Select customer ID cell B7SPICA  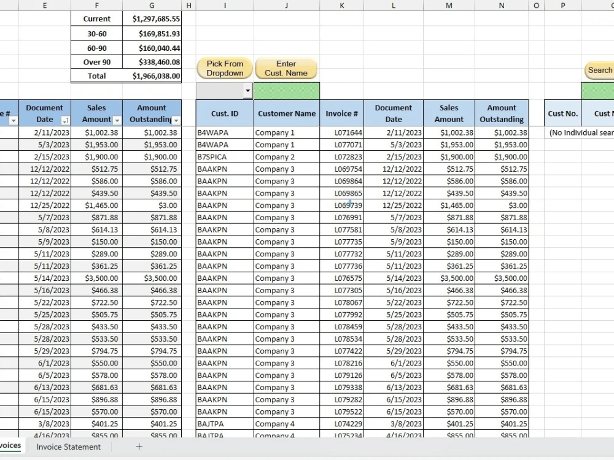click(225, 157)
